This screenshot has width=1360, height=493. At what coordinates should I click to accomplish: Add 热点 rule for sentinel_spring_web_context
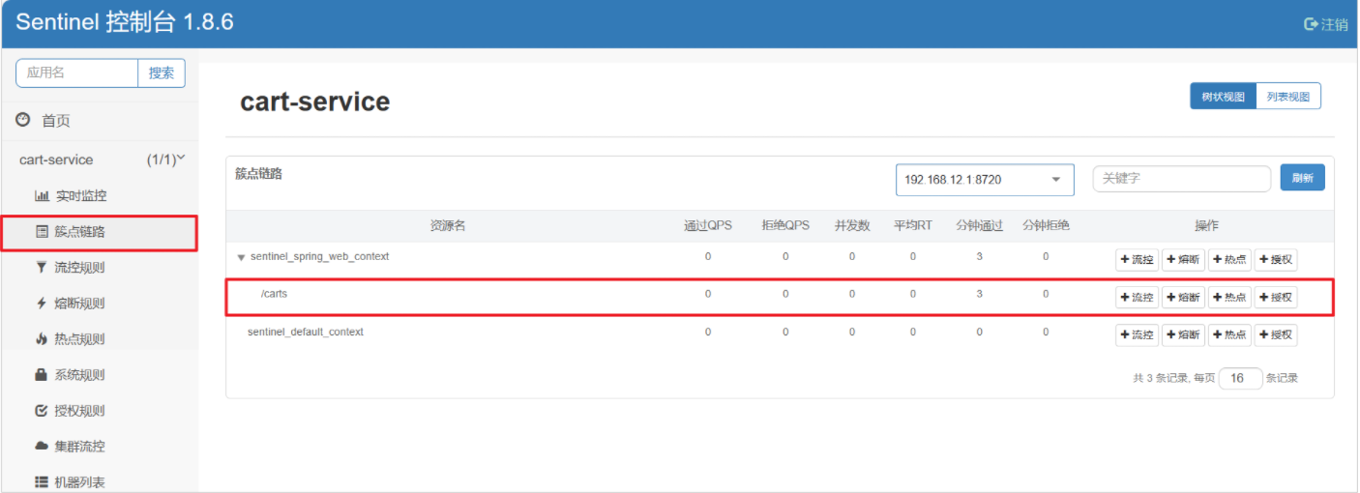click(x=1229, y=260)
